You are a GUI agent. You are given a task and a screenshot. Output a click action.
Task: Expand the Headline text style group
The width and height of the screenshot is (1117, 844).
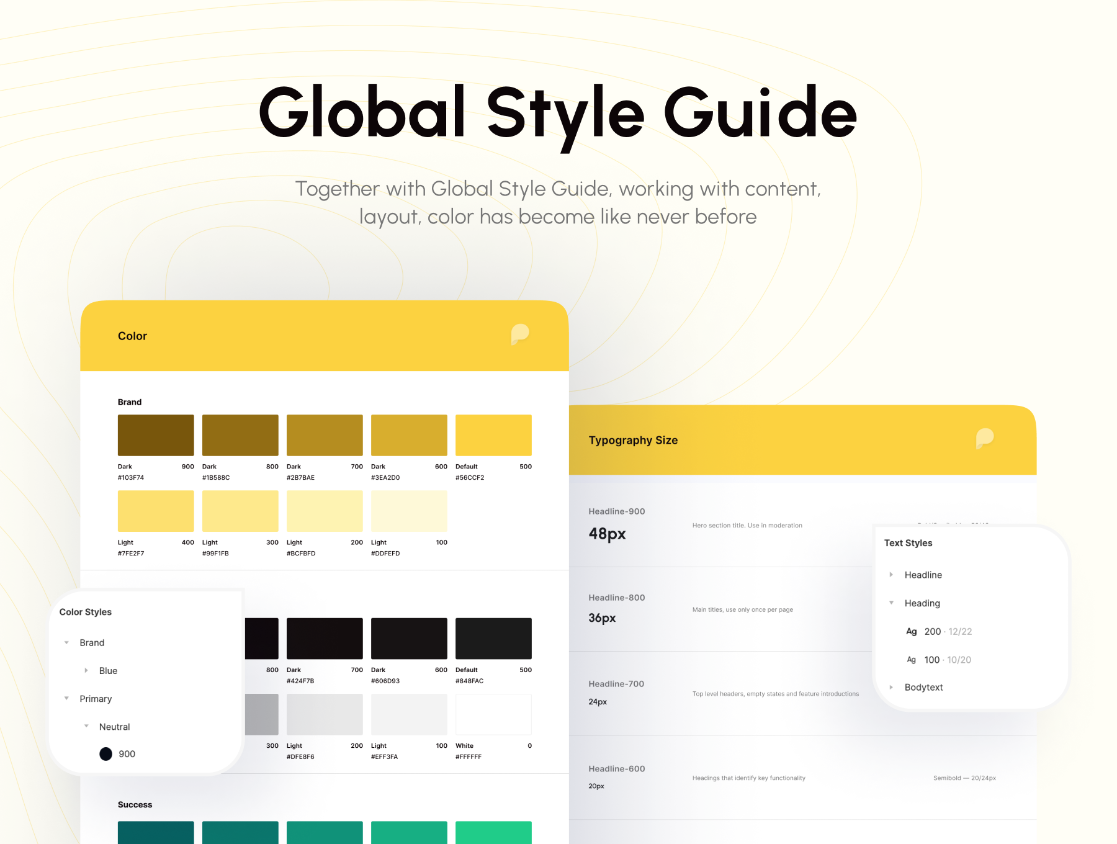(891, 575)
